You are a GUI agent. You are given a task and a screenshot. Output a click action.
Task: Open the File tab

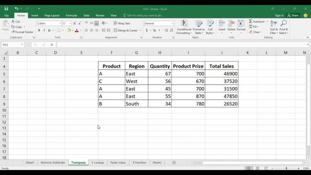(x=6, y=16)
